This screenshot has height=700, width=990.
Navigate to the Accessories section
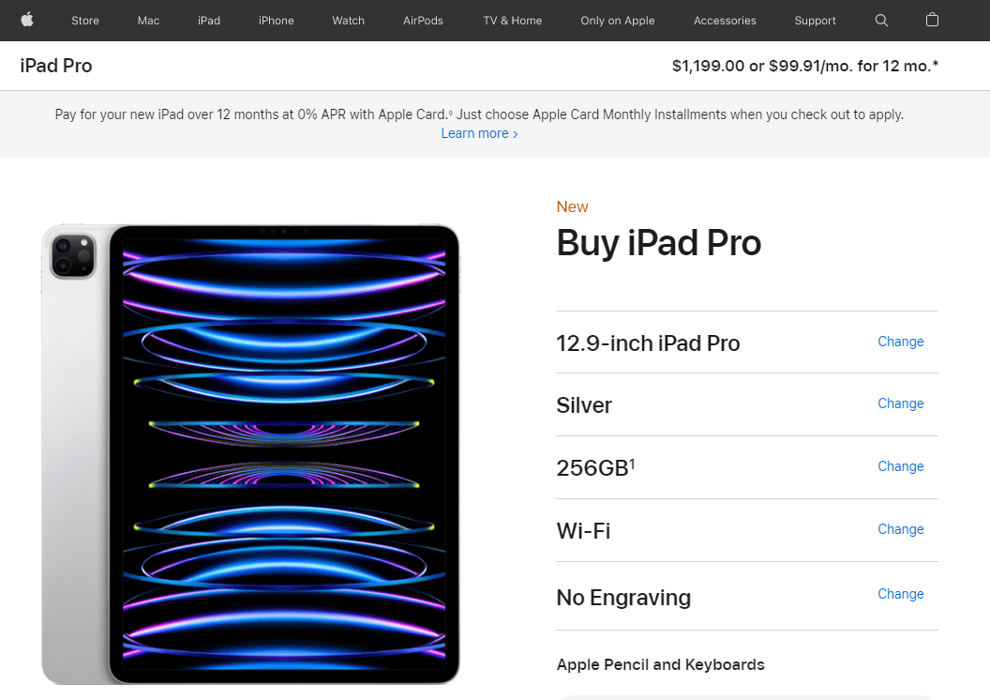[725, 20]
